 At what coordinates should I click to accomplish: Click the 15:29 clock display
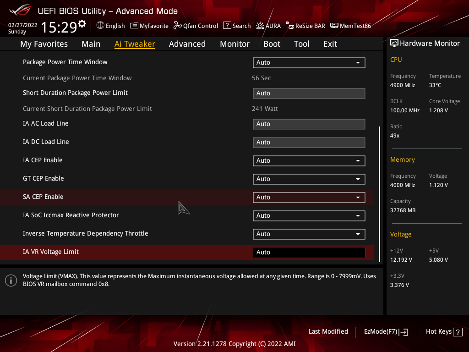click(x=59, y=27)
